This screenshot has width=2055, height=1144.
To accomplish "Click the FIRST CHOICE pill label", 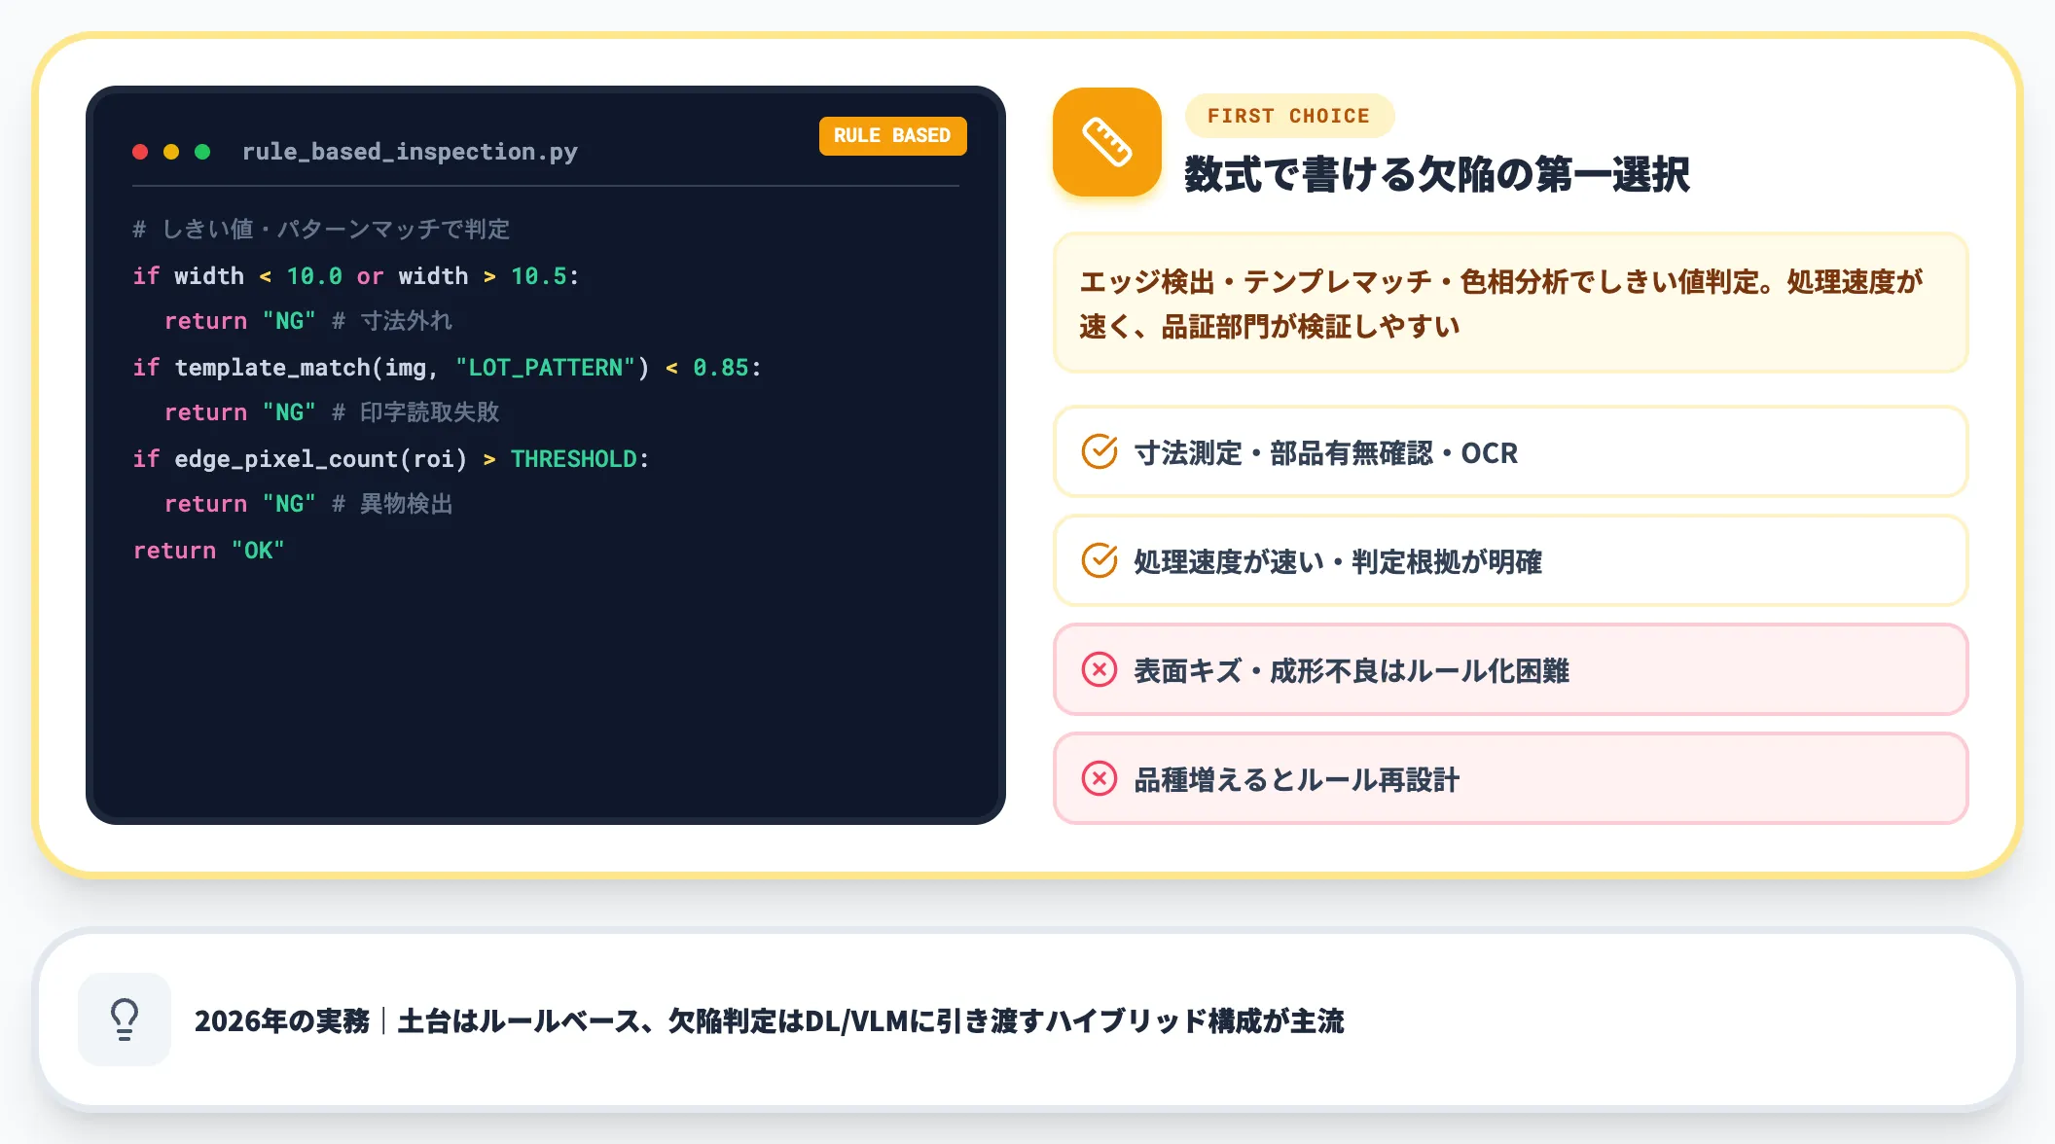I will [1289, 116].
